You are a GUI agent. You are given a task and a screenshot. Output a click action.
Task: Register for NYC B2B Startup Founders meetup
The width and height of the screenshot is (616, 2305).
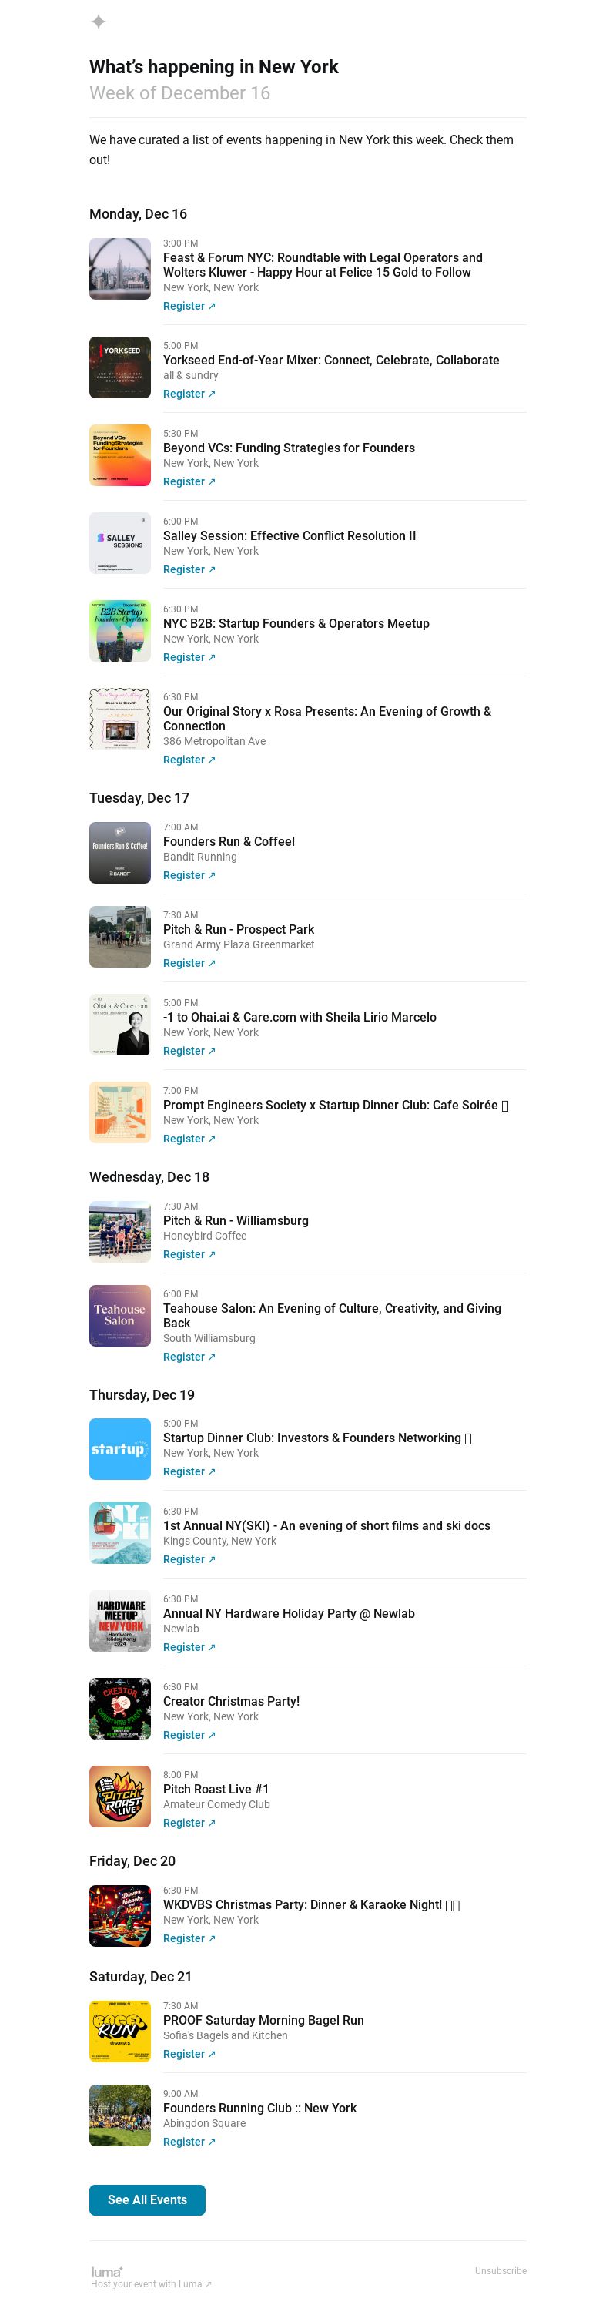[189, 657]
